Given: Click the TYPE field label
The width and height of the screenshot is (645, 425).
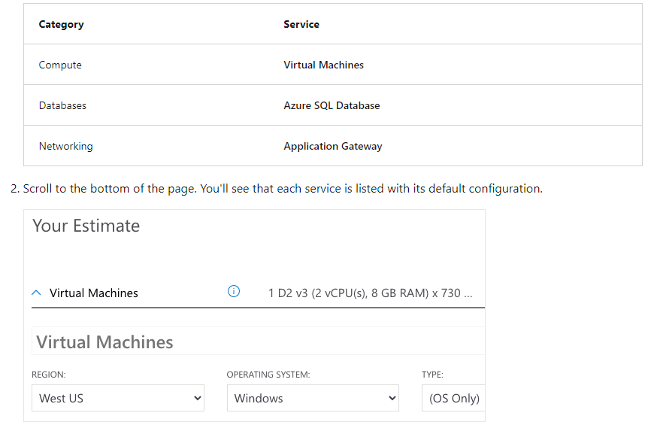Looking at the screenshot, I should pos(432,375).
